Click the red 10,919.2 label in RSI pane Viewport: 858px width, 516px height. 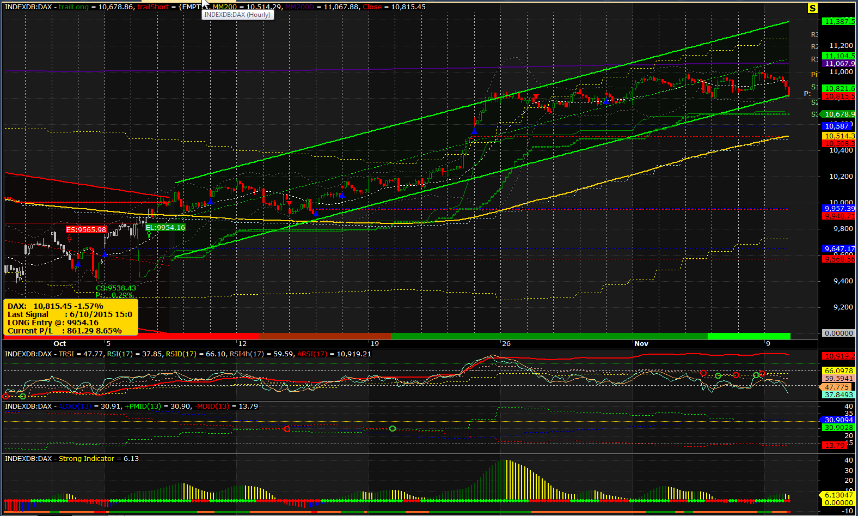pos(838,356)
